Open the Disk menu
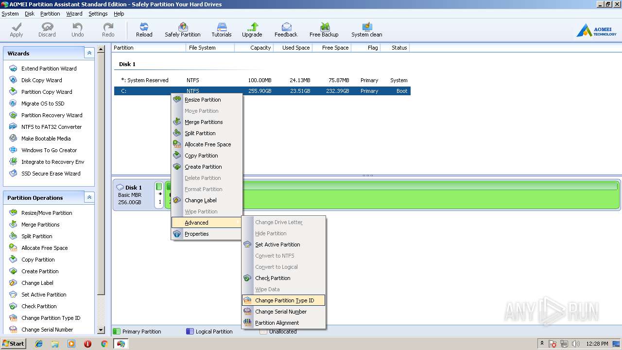 coord(30,14)
